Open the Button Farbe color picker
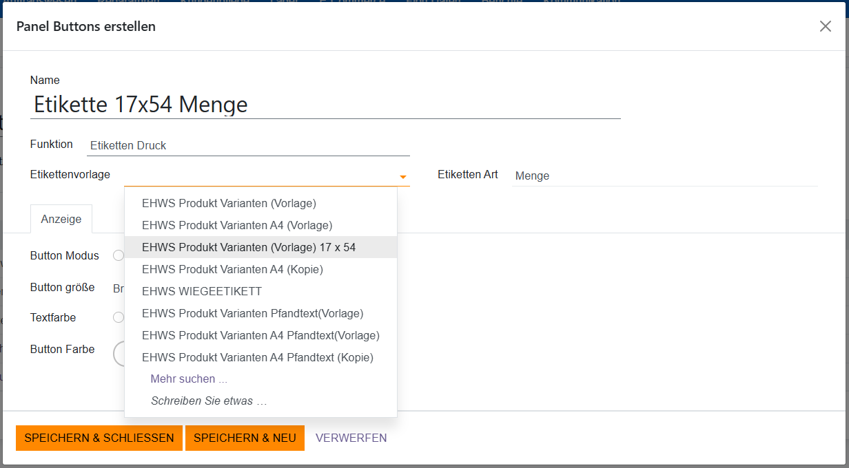Viewport: 849px width, 468px height. click(x=119, y=352)
